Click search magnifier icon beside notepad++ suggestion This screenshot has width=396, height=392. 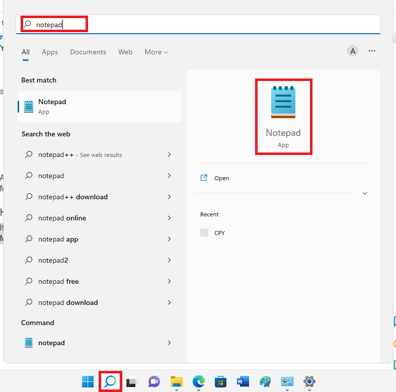(x=29, y=154)
